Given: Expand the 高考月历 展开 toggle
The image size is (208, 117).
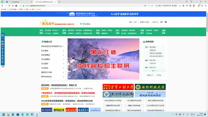Looking at the screenshot, I should tap(154, 71).
